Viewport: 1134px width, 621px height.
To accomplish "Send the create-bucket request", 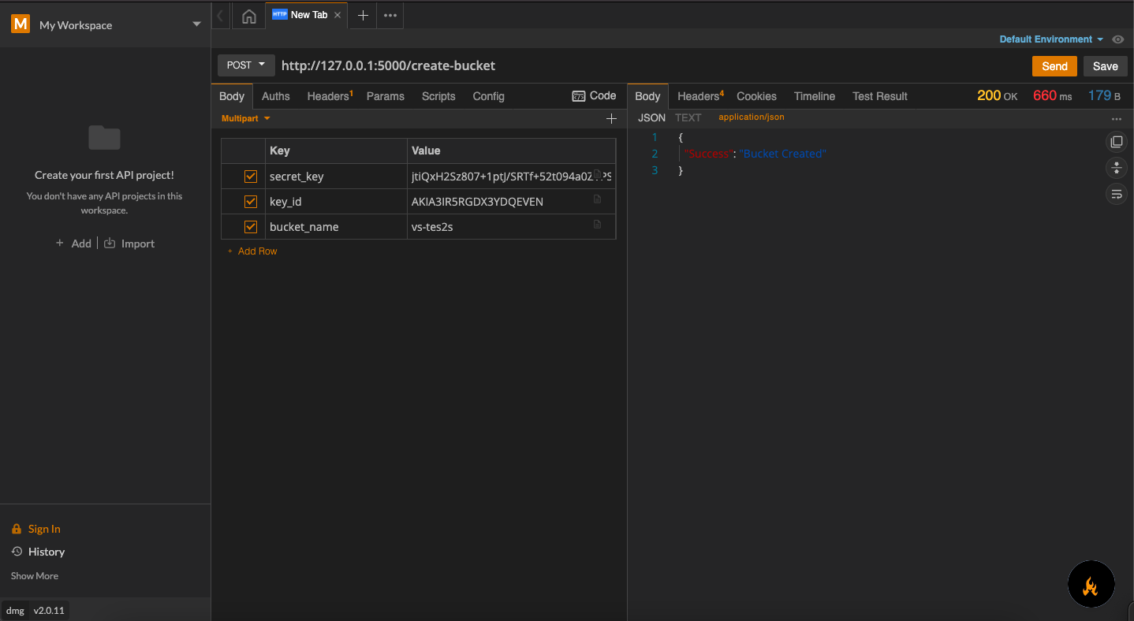I will pyautogui.click(x=1054, y=66).
